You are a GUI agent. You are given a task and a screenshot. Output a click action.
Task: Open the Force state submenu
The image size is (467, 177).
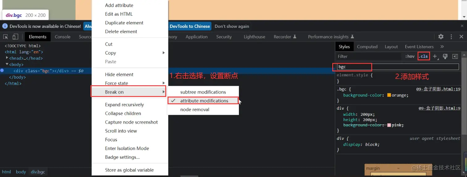click(130, 83)
